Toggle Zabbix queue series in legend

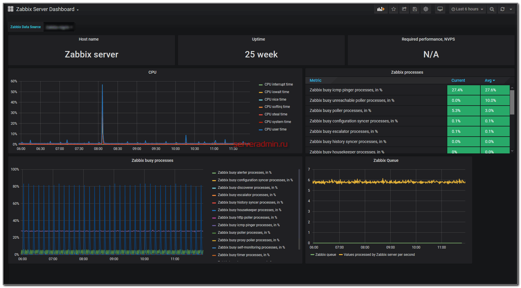coord(325,255)
